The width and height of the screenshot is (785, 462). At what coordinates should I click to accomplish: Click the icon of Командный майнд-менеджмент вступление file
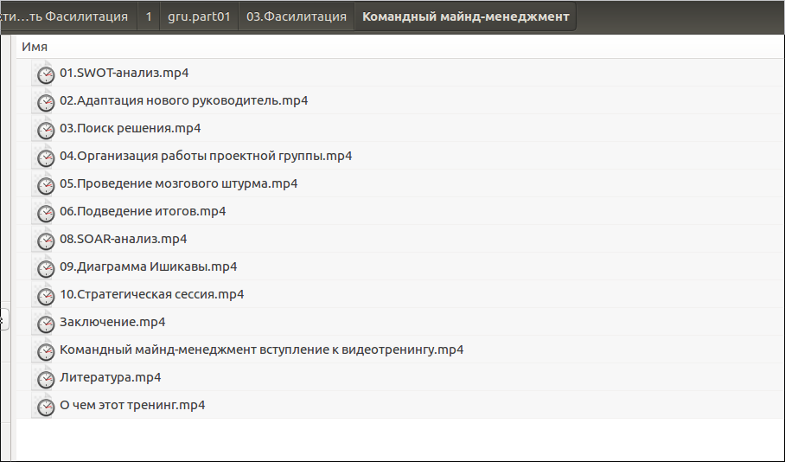(45, 350)
